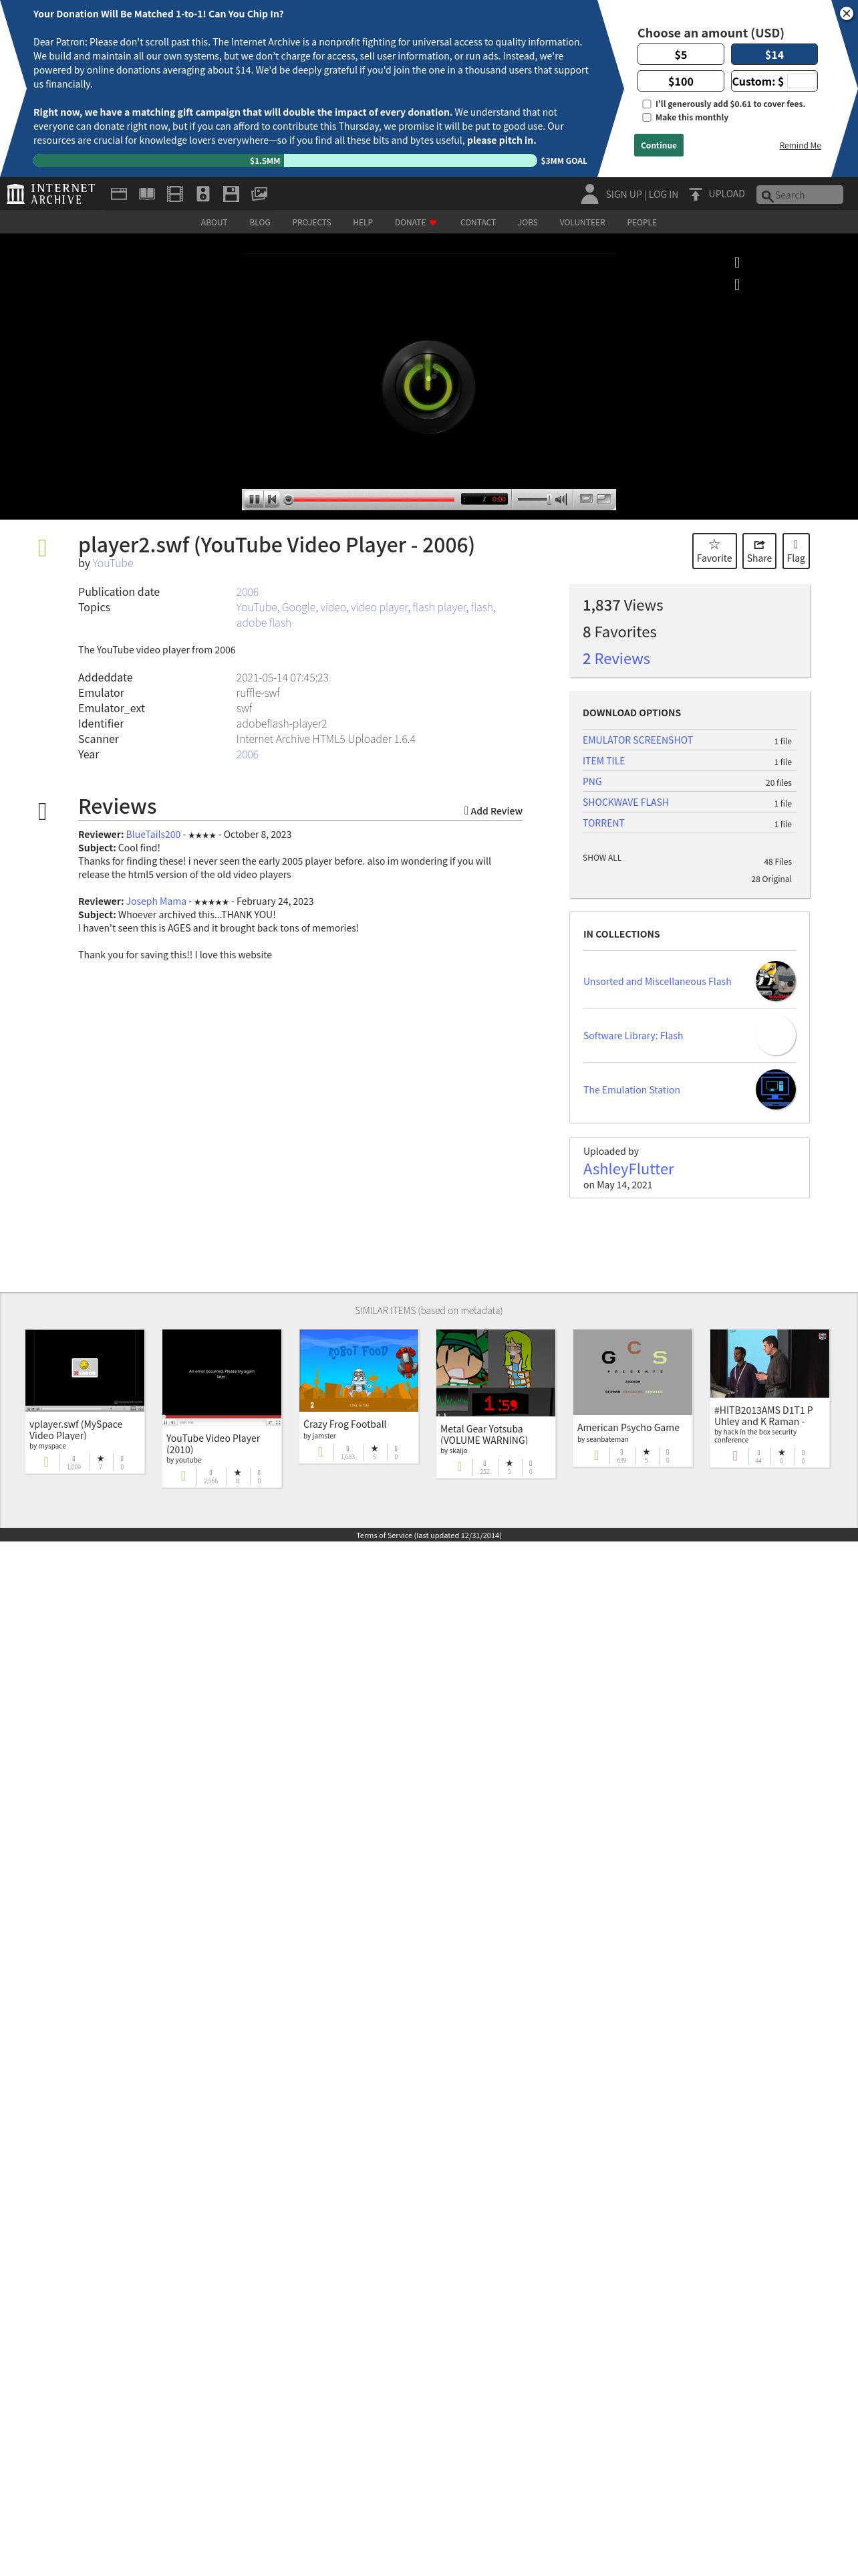Click the rewind-to-start player button

[x=272, y=499]
